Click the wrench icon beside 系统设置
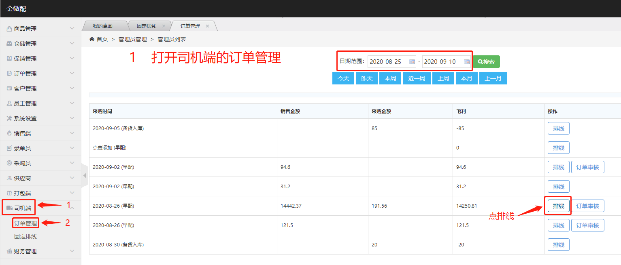Screen dimensions: 621x265 pyautogui.click(x=9, y=118)
